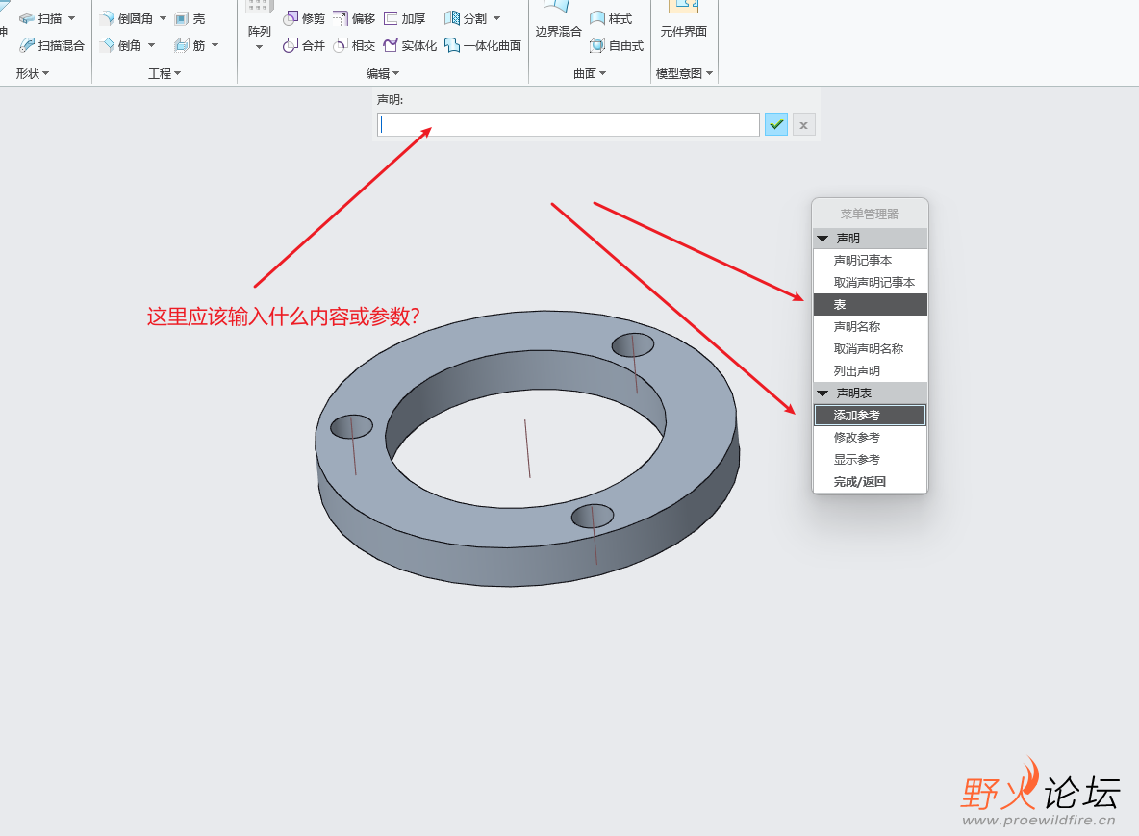Select the Boundary Blend (边界混合) tool

click(x=559, y=20)
